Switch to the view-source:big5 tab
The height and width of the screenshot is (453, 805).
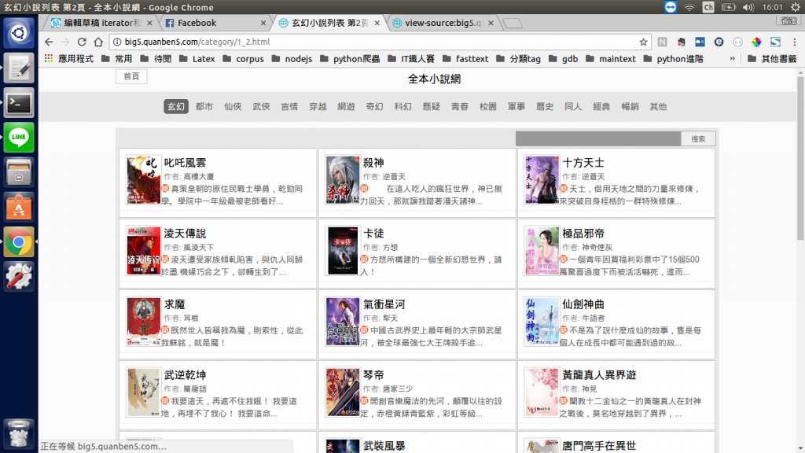tap(442, 23)
